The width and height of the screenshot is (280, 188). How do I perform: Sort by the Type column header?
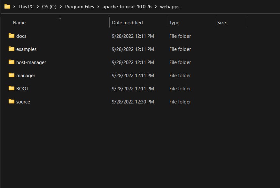(174, 23)
